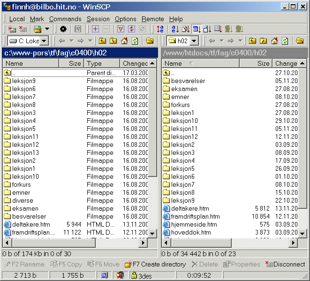Viewport: 310px width, 281px height.
Task: Expand the saved sessions dropdown arrow
Action: (47, 29)
